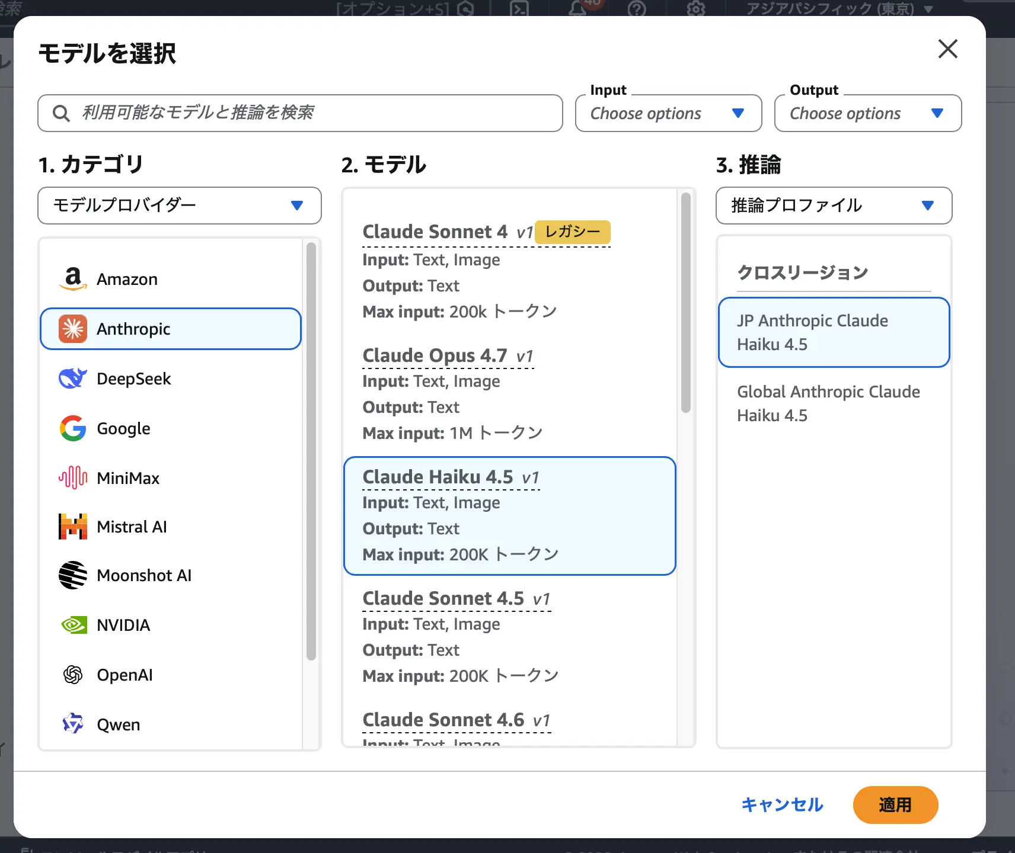
Task: Click the magnifier icon in search box
Action: coord(61,113)
